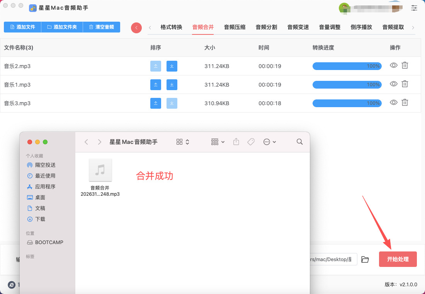This screenshot has width=425, height=294.
Task: Click the 开始处理 button
Action: click(x=398, y=259)
